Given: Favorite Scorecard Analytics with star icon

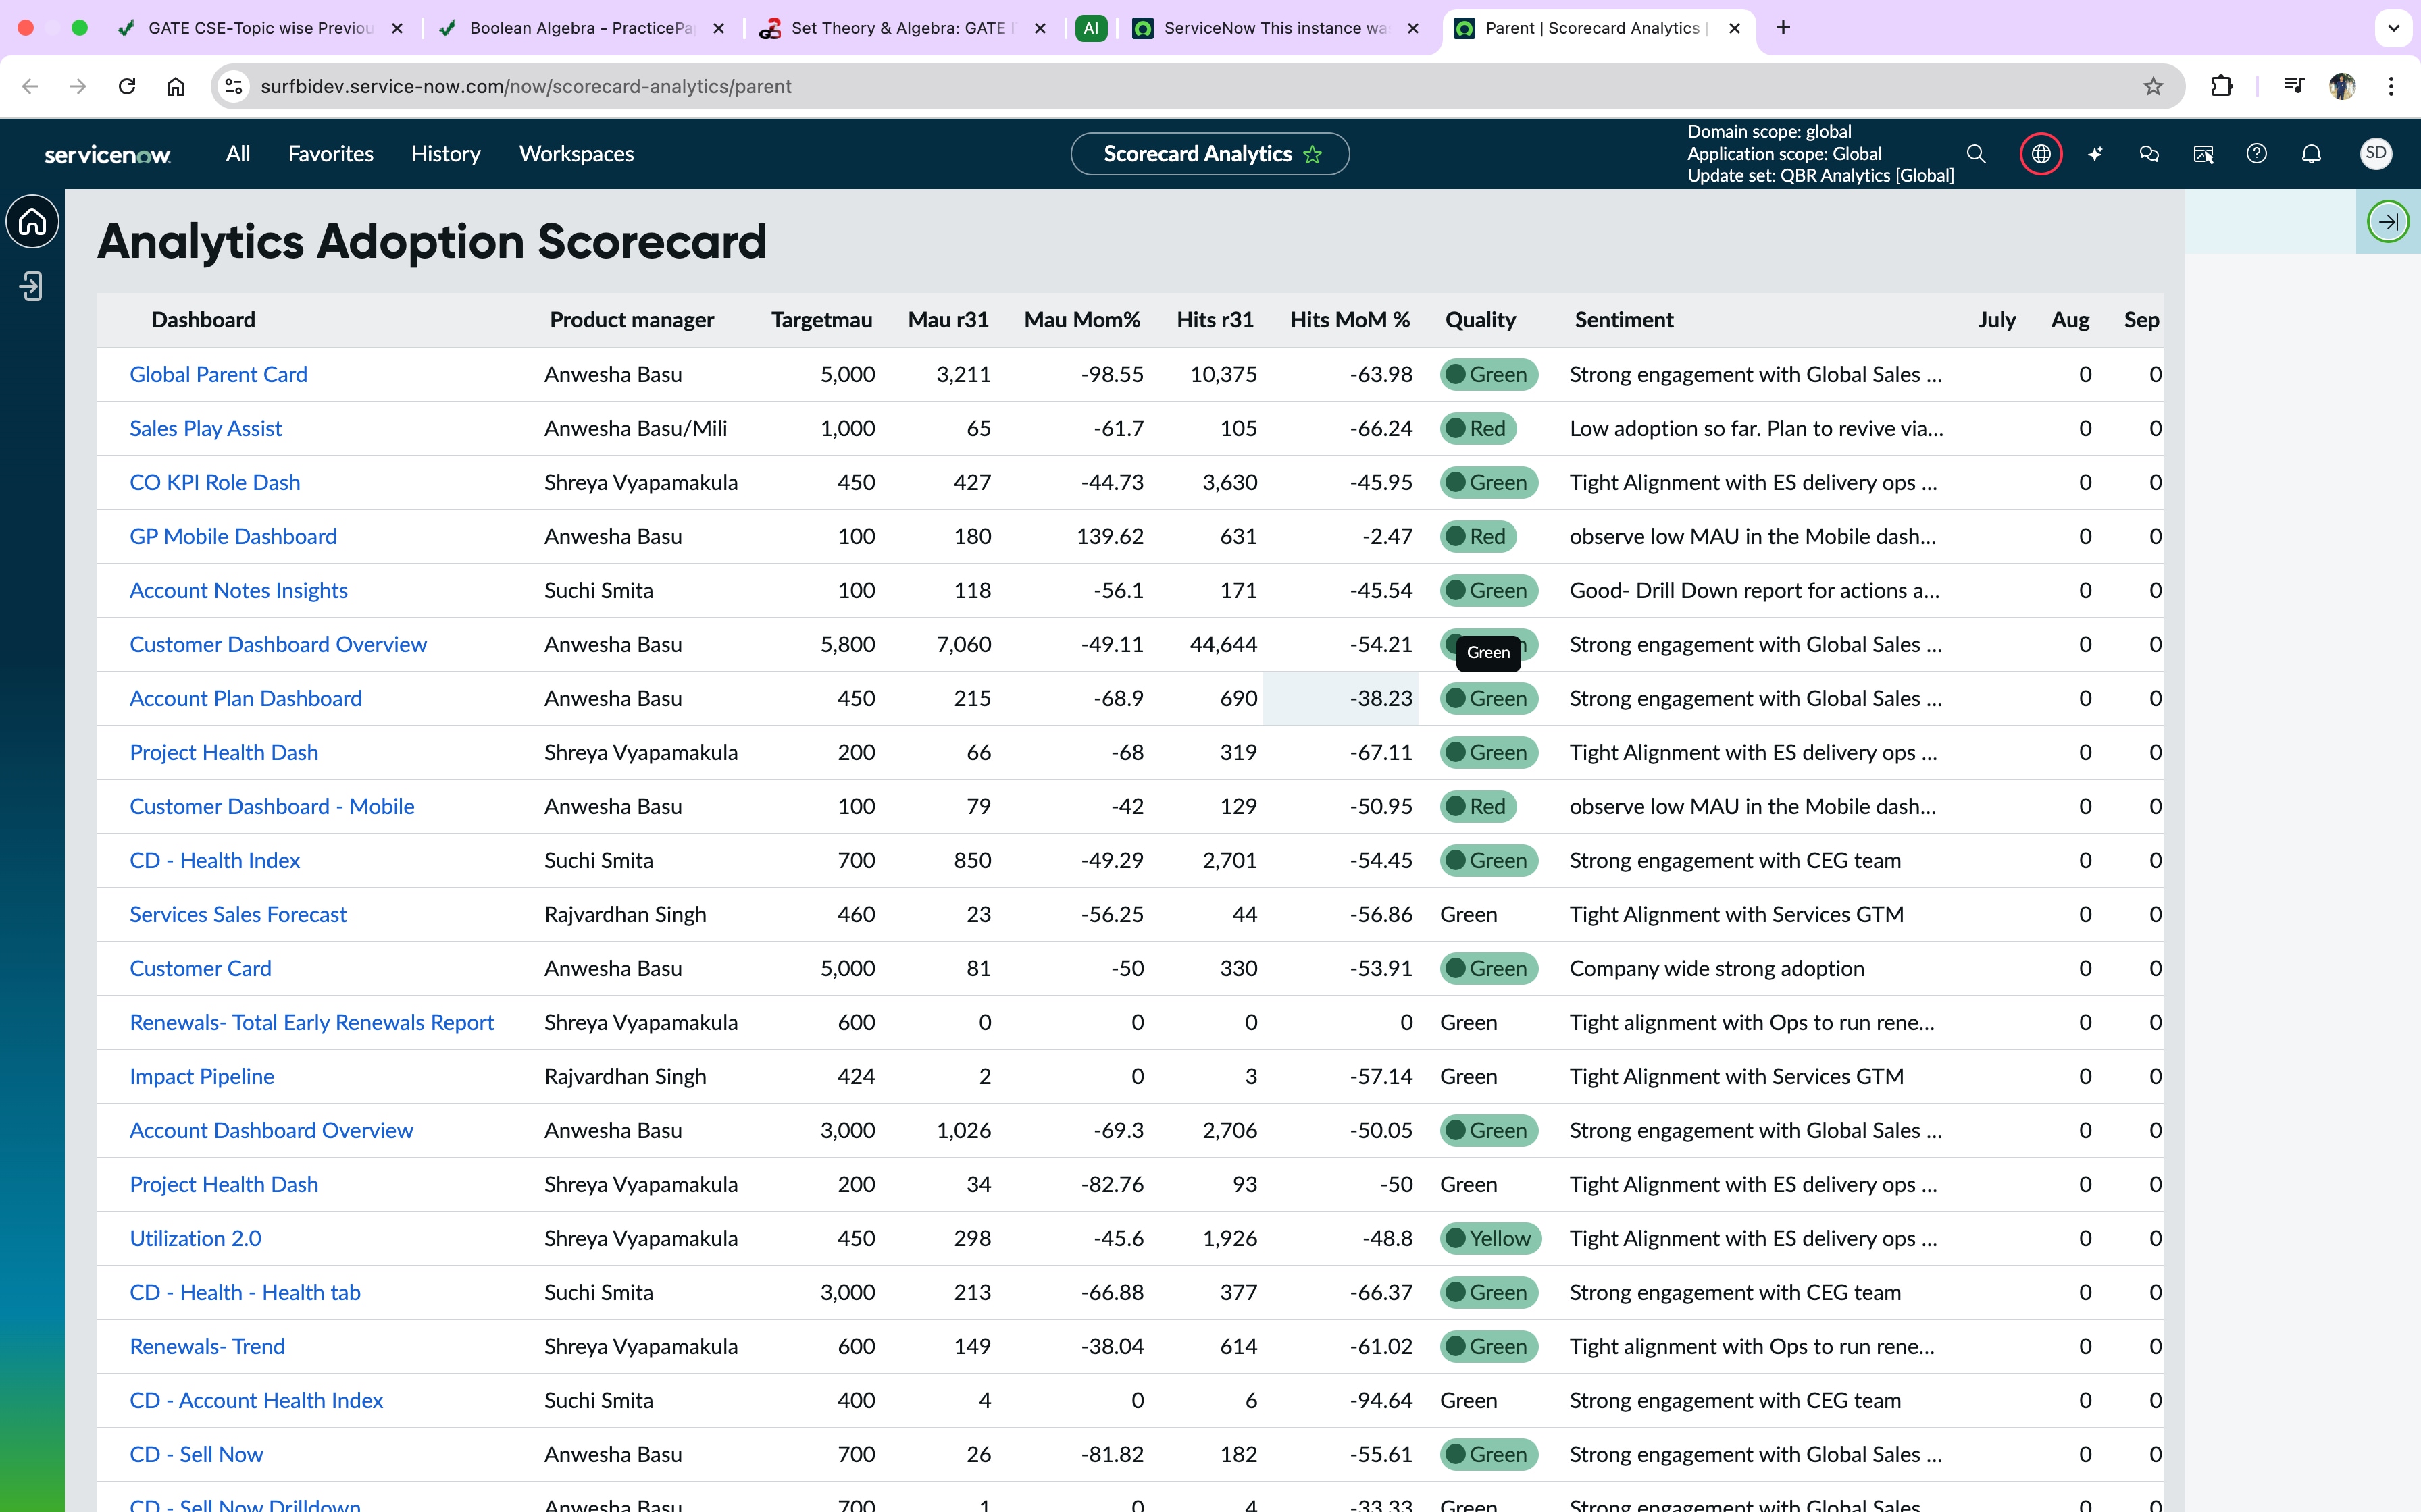Looking at the screenshot, I should click(1313, 155).
